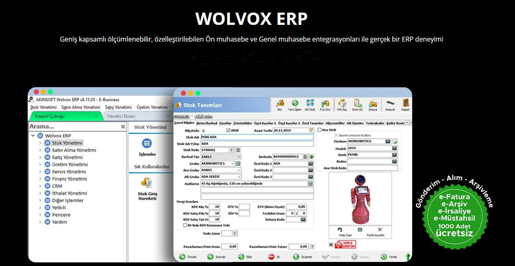
Task: Click the lookup icon beside Modeli field
Action: point(394,148)
